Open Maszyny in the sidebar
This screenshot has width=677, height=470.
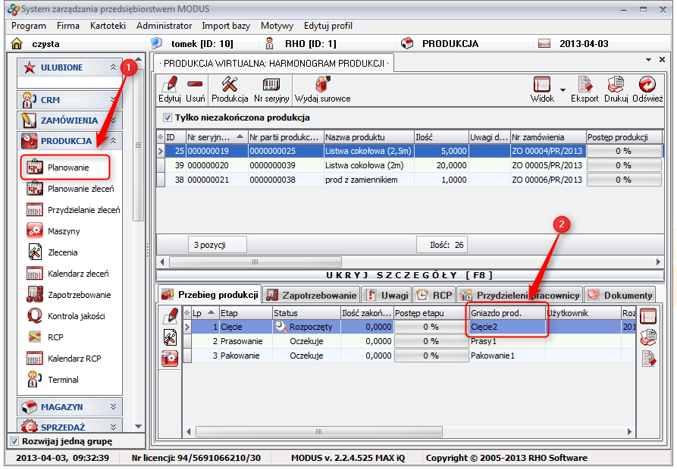(64, 231)
